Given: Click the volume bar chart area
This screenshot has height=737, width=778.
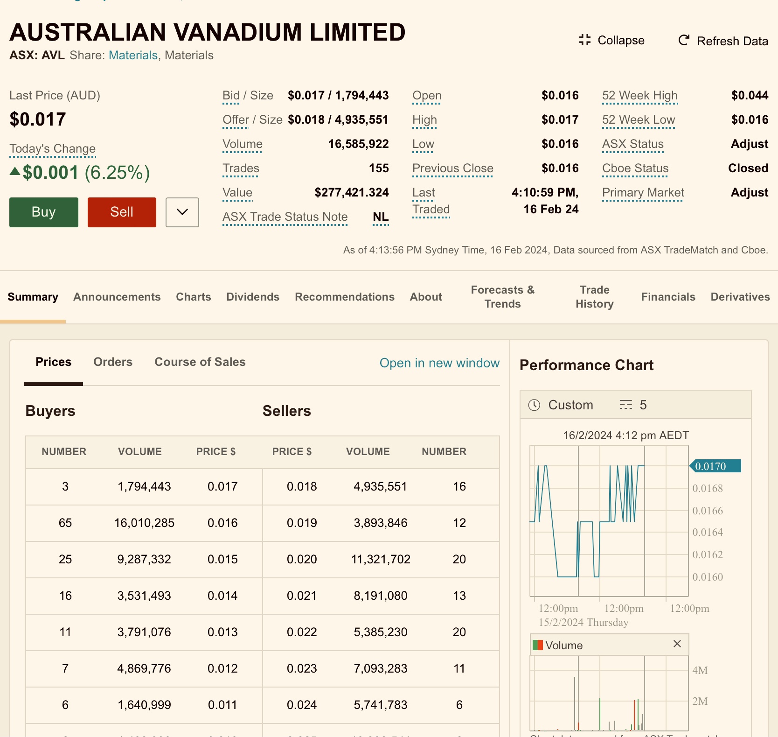Looking at the screenshot, I should click(609, 693).
